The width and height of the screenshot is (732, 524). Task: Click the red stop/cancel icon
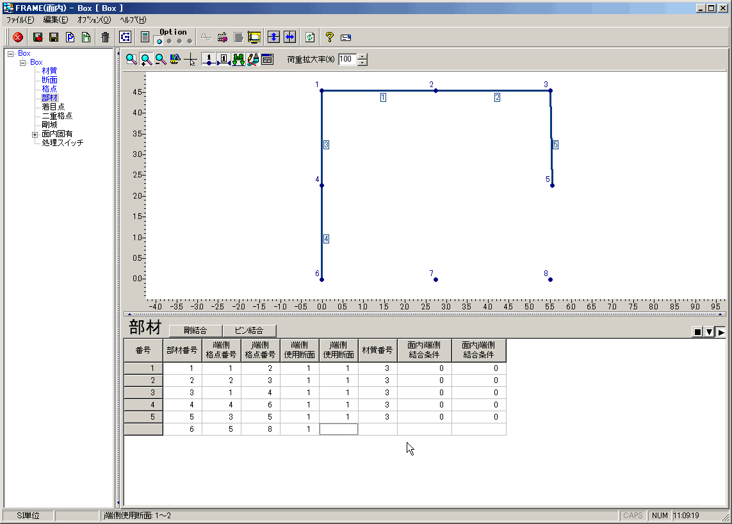point(18,37)
